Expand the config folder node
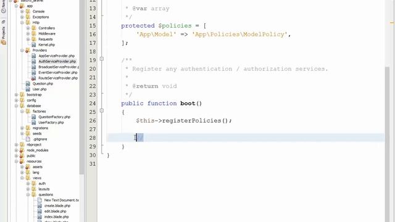The height and width of the screenshot is (222, 395). pyautogui.click(x=17, y=100)
